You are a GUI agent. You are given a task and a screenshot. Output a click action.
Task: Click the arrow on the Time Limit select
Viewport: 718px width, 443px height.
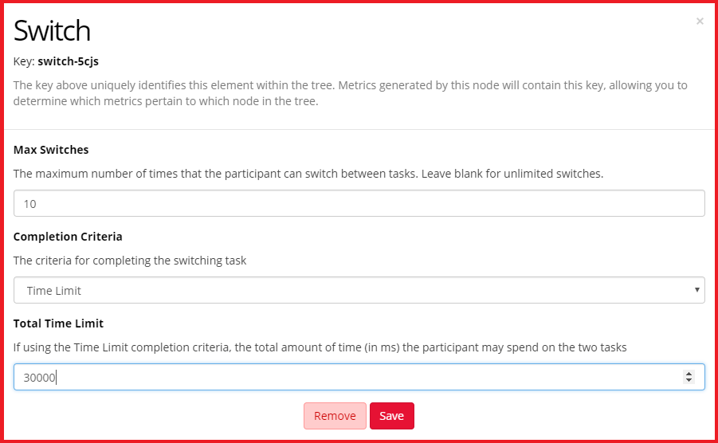click(x=697, y=290)
